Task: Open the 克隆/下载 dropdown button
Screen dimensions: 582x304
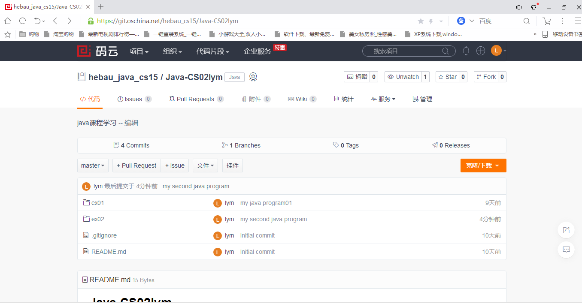Action: pyautogui.click(x=483, y=166)
